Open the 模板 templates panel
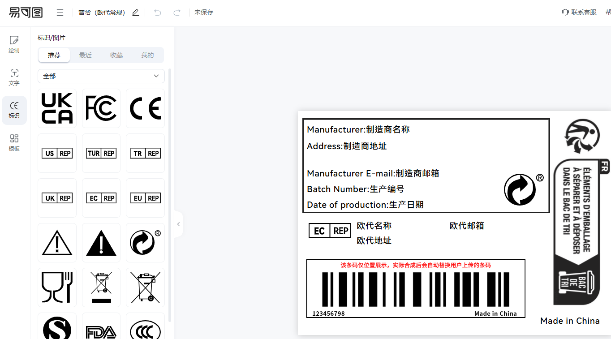This screenshot has width=611, height=339. point(14,143)
